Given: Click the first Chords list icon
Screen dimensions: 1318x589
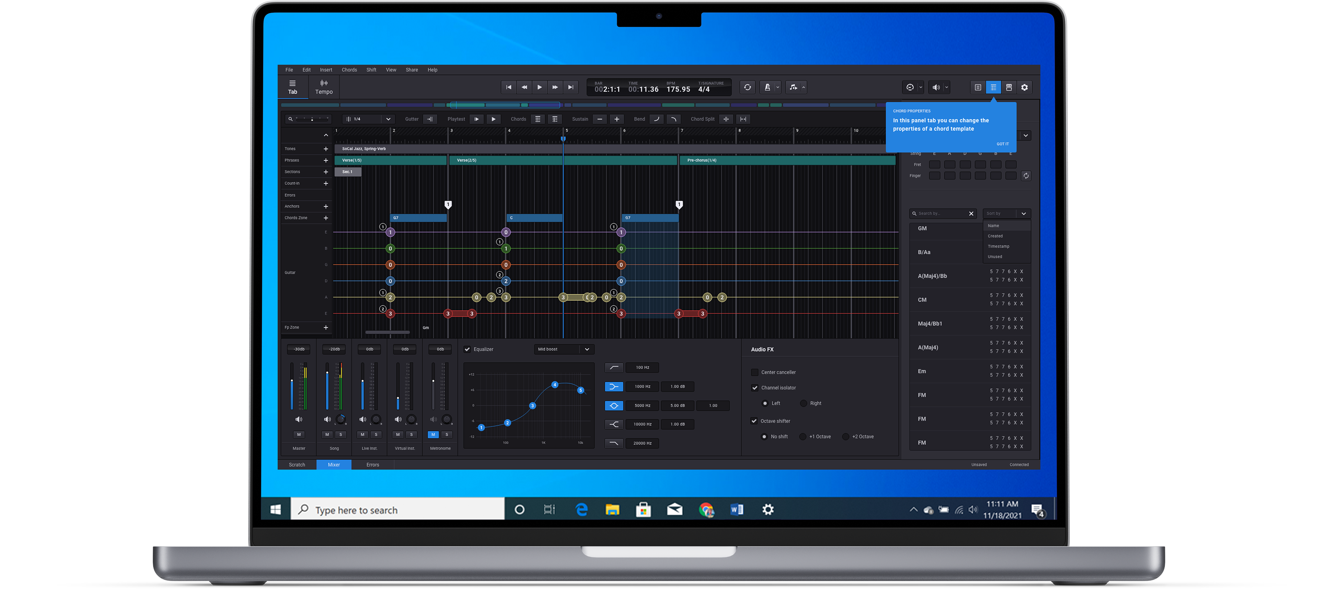Looking at the screenshot, I should [x=538, y=119].
